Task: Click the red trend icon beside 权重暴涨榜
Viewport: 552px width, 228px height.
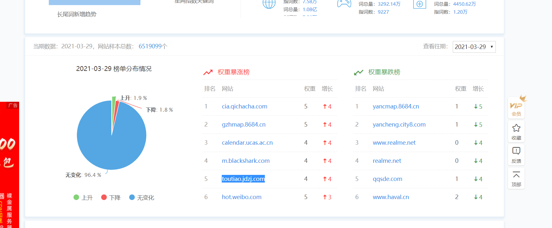Action: click(208, 72)
